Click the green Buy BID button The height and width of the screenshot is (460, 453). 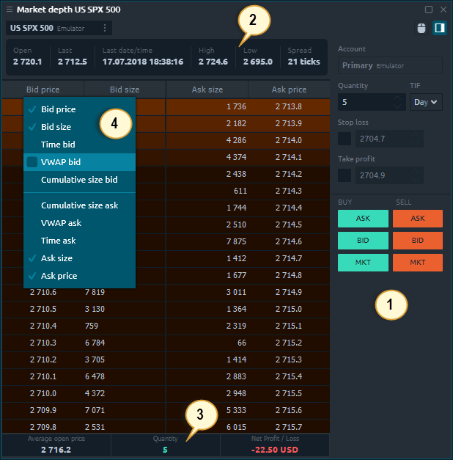[363, 241]
